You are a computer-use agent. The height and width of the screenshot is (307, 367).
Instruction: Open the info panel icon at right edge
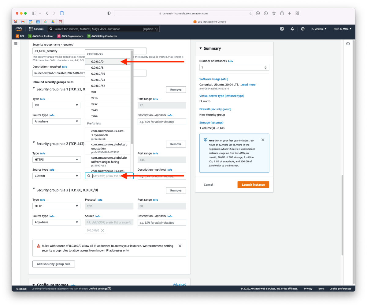coord(348,44)
